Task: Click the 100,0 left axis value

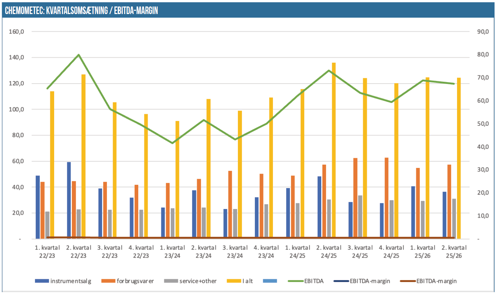Action: pos(17,110)
